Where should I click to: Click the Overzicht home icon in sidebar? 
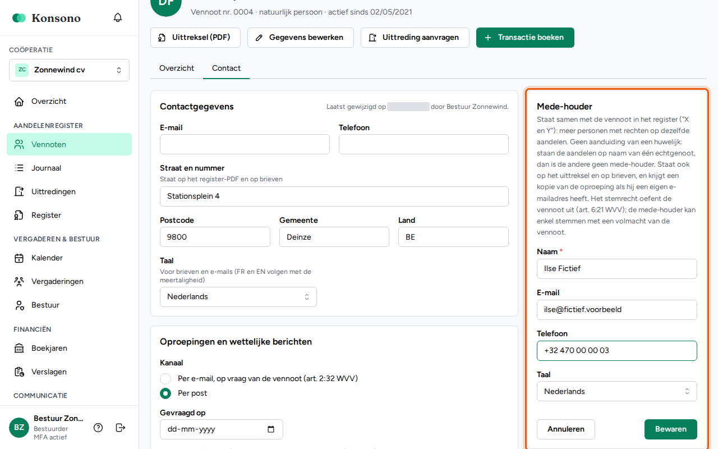(x=19, y=102)
